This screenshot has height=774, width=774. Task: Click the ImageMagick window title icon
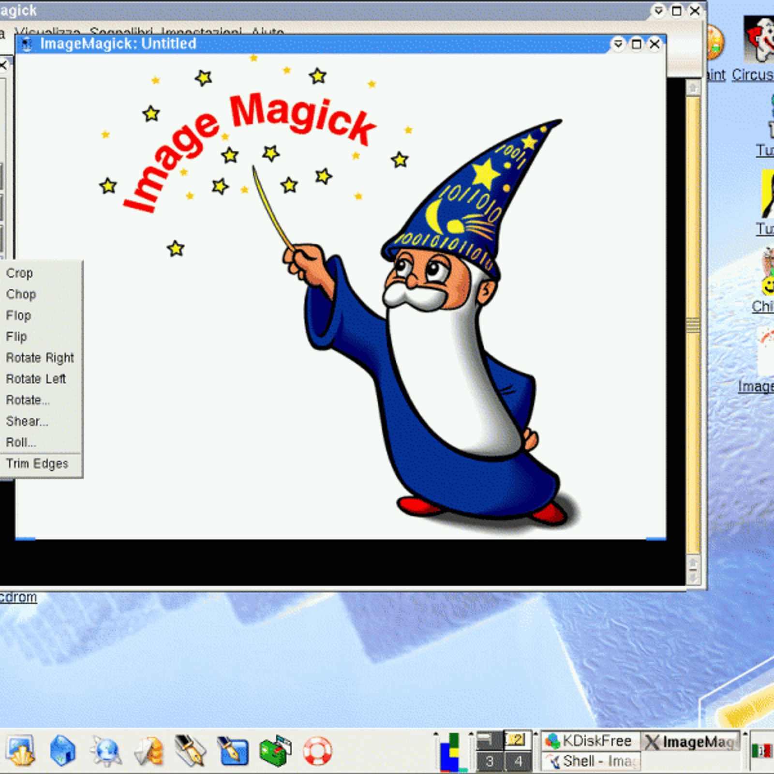[27, 45]
